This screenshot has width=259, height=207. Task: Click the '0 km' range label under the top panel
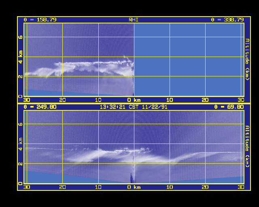(134, 100)
